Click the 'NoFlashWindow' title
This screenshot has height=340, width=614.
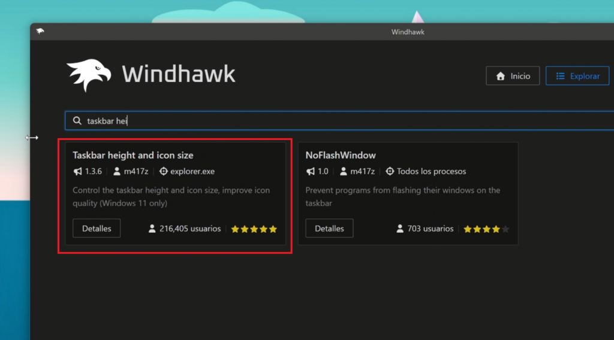(341, 155)
